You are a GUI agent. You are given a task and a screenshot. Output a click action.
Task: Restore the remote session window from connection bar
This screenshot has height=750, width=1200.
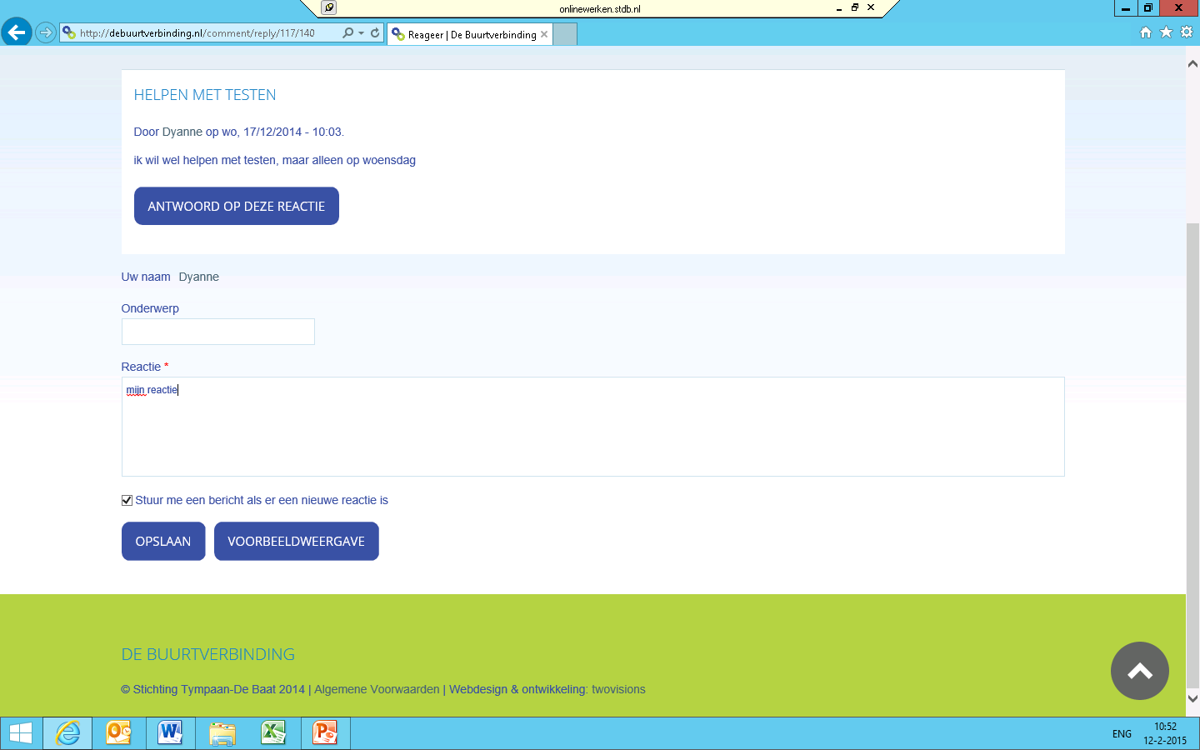point(855,7)
